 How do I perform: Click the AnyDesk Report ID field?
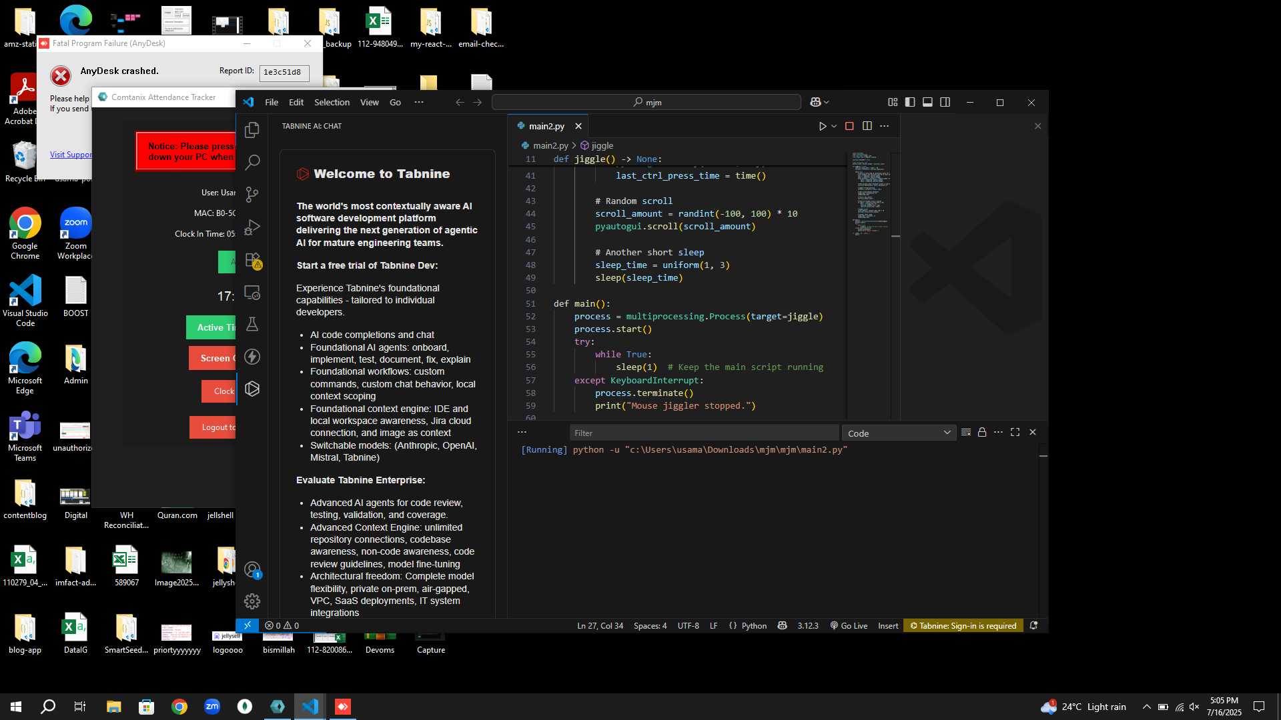pyautogui.click(x=284, y=72)
